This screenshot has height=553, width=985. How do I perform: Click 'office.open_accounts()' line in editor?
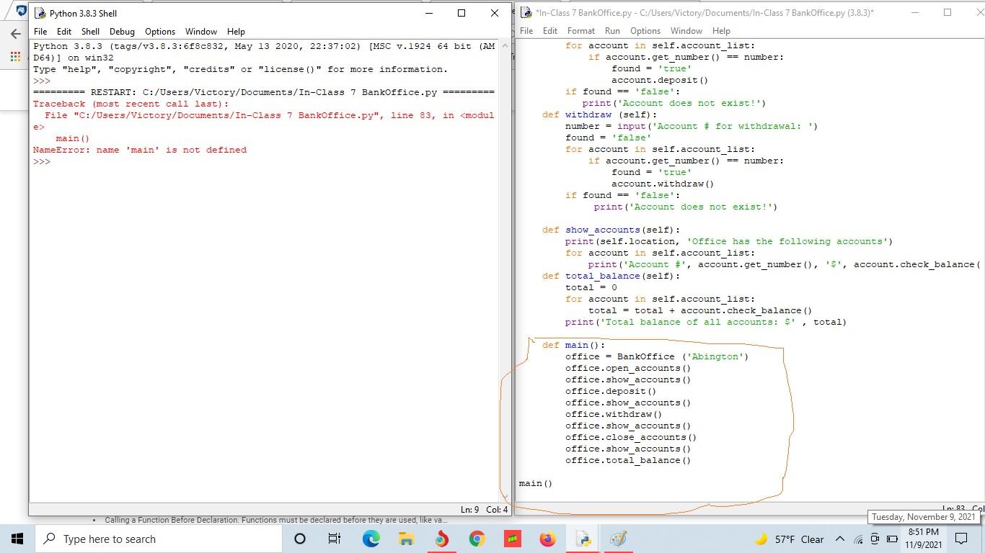(628, 368)
